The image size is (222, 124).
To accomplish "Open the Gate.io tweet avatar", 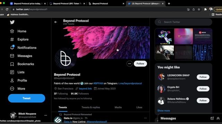I will pos(58,120).
